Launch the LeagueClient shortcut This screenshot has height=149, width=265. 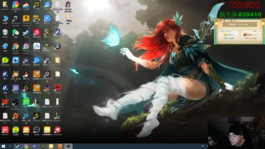[x=57, y=116]
